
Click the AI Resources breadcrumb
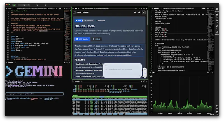click(x=88, y=20)
